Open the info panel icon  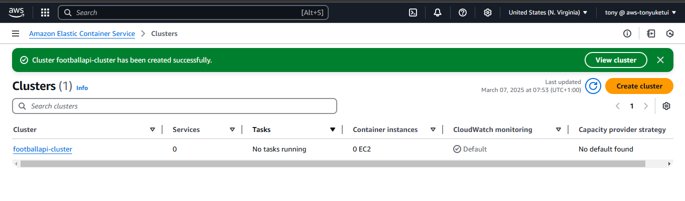click(627, 33)
